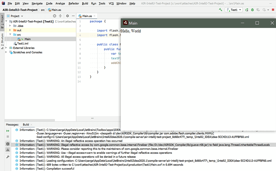Click the Build project hammer icon
Image resolution: width=276 pixels, height=171 pixels.
(x=221, y=10)
